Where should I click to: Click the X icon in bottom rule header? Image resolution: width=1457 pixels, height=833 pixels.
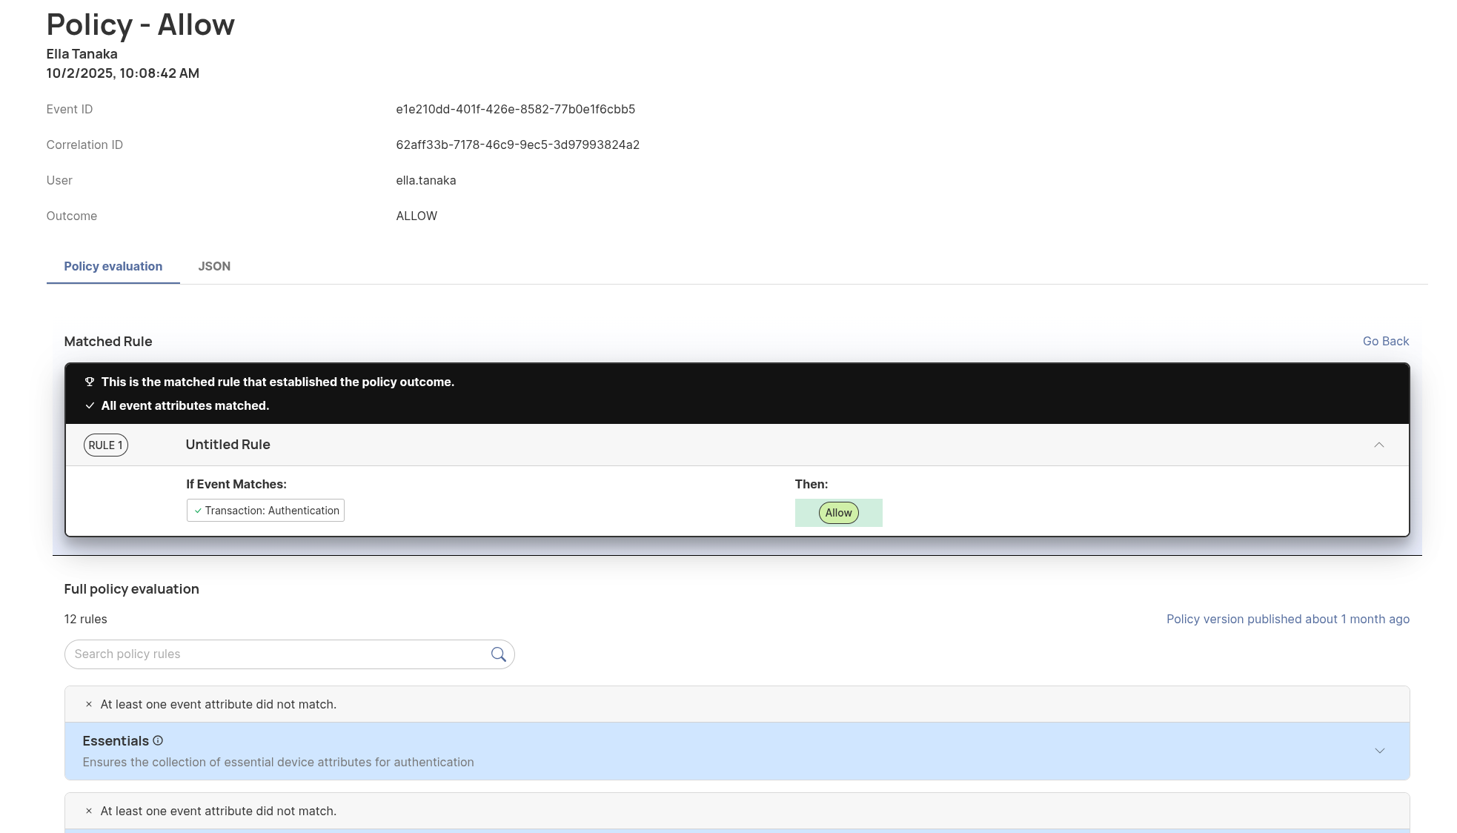click(x=89, y=811)
